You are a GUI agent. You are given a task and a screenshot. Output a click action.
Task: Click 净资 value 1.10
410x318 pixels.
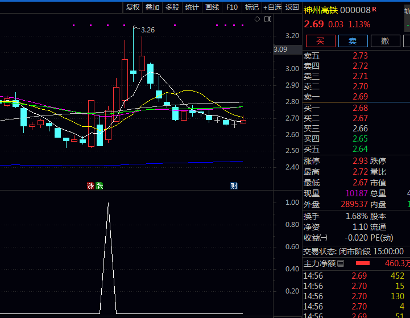(x=360, y=227)
